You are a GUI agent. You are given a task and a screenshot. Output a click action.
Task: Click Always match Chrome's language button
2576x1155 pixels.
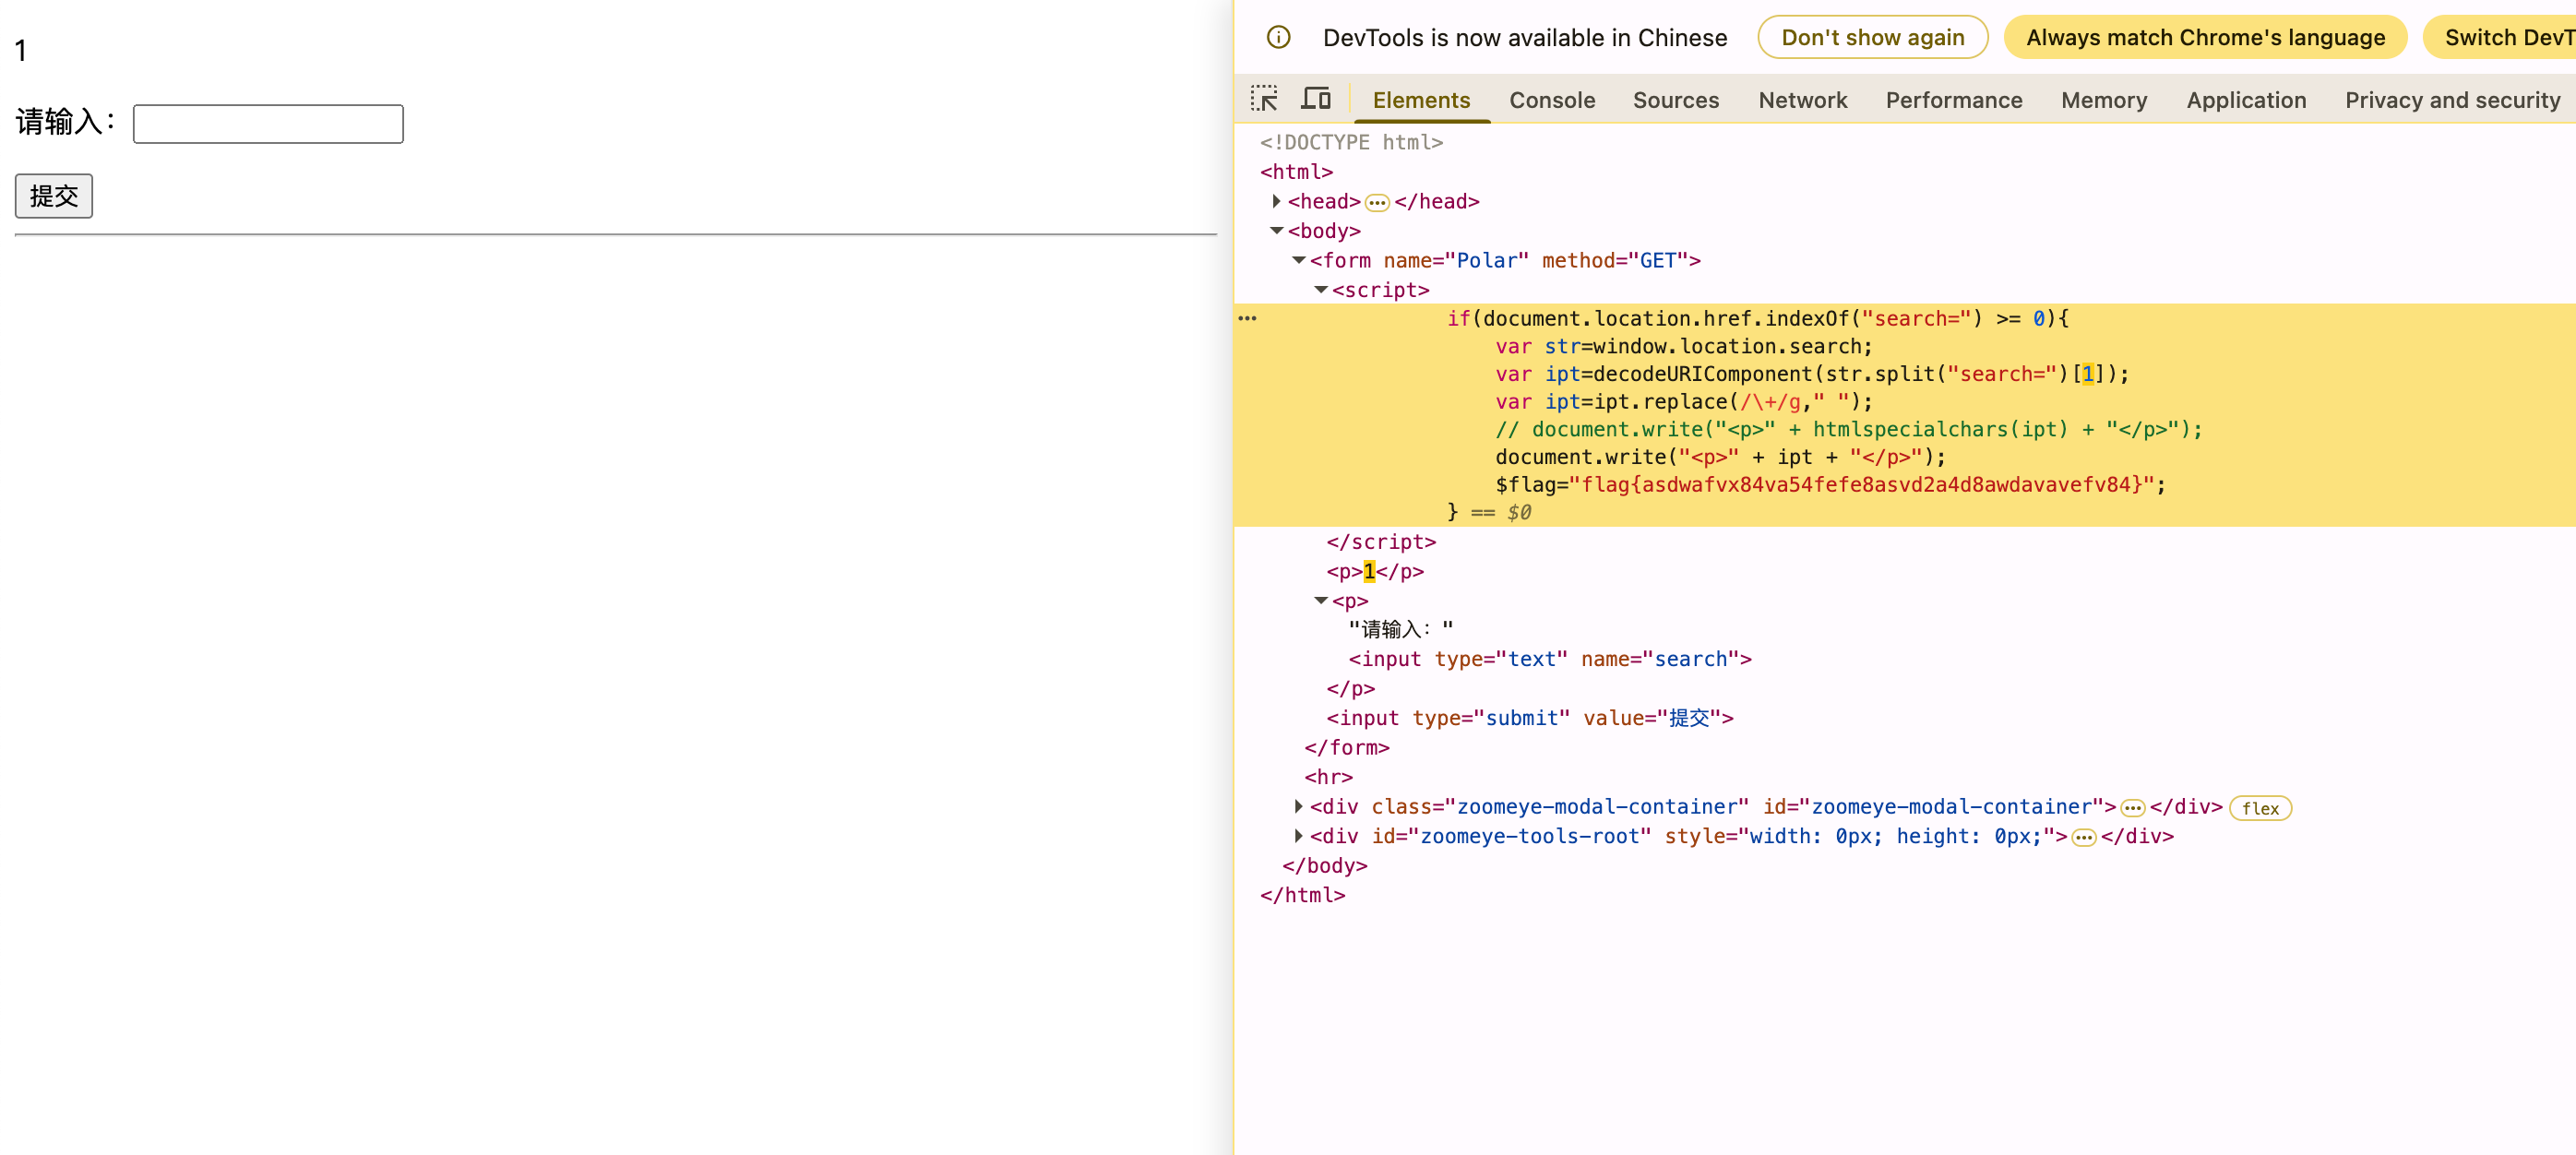click(x=2204, y=38)
